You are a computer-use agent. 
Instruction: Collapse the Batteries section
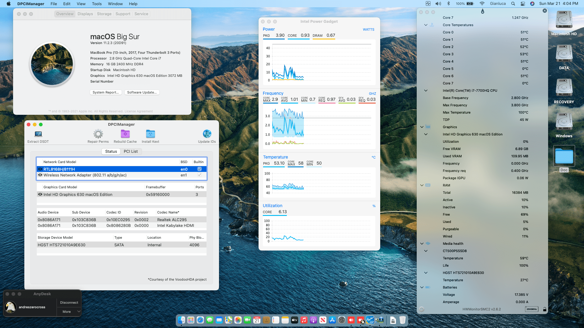click(x=422, y=287)
